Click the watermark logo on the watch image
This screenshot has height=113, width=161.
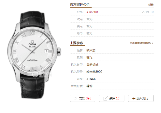point(42,74)
